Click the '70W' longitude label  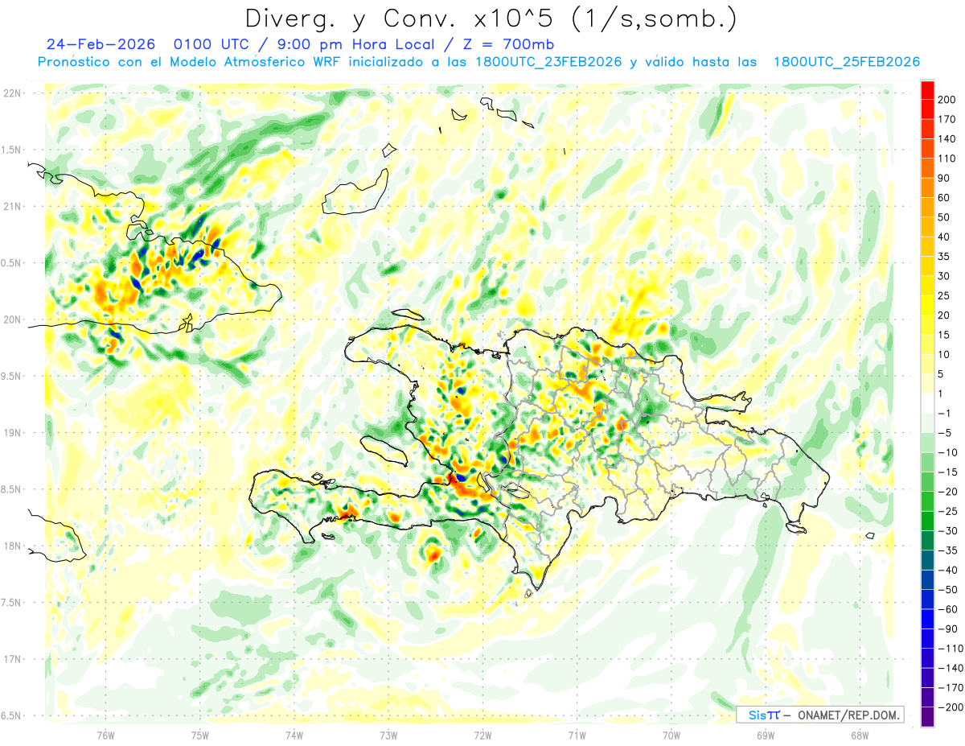point(671,735)
